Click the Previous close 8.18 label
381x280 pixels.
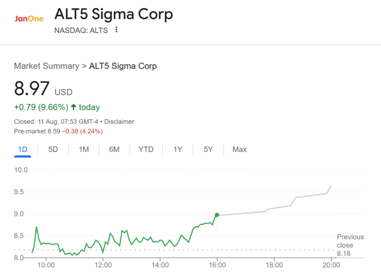point(350,245)
